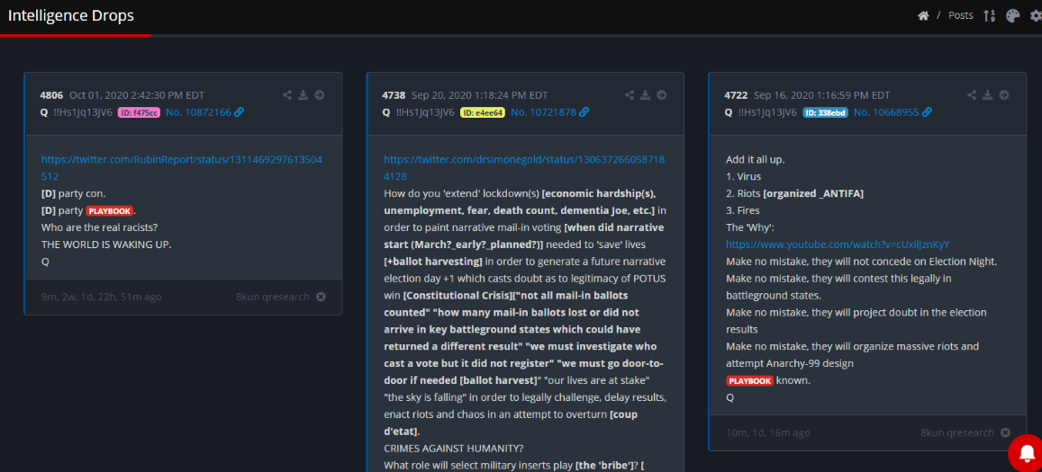Screen dimensions: 1042x472
Task: Open link No. 10721878
Action: pos(544,112)
